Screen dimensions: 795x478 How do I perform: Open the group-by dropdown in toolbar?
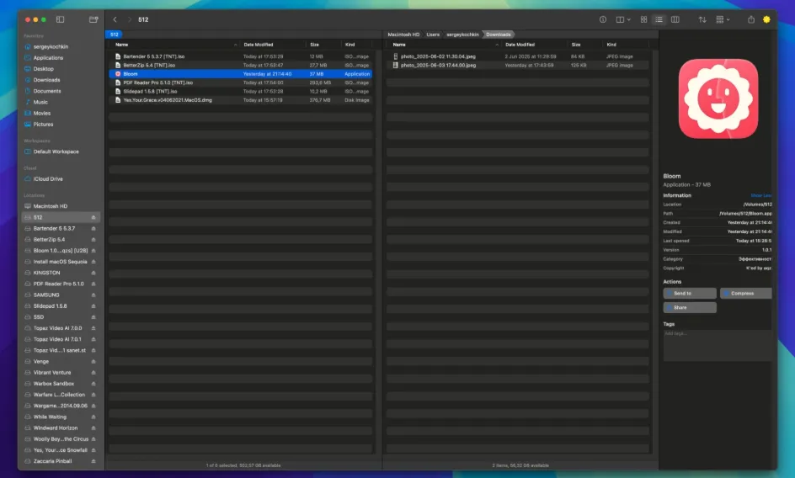(x=723, y=19)
